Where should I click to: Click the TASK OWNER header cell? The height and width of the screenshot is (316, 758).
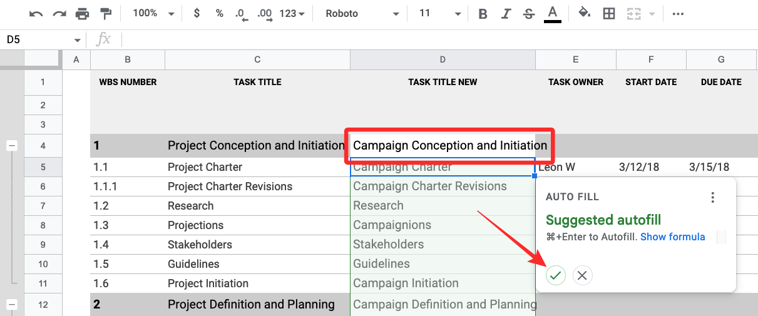click(x=576, y=82)
